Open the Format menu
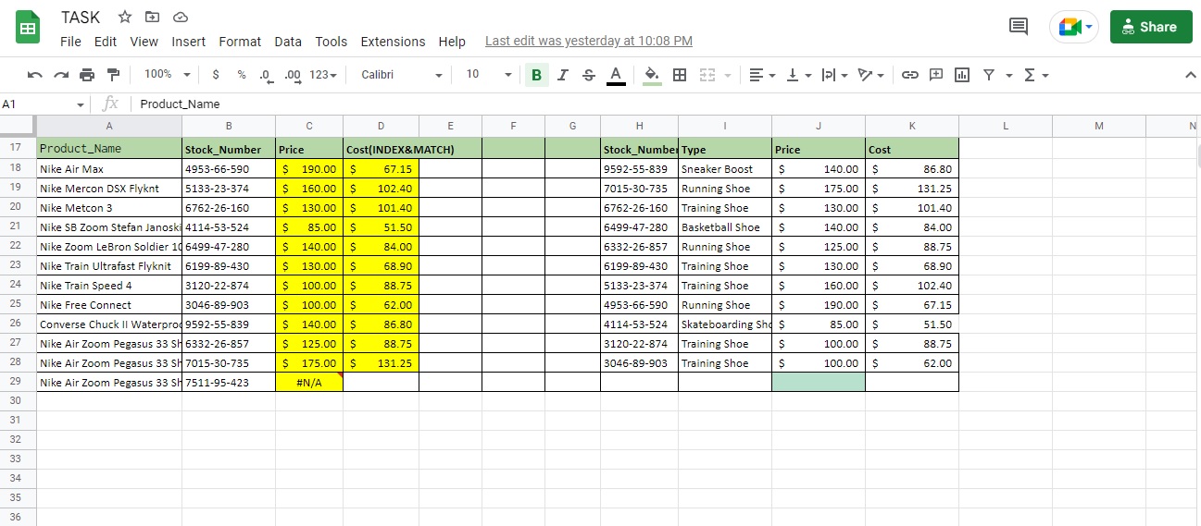 pos(240,42)
